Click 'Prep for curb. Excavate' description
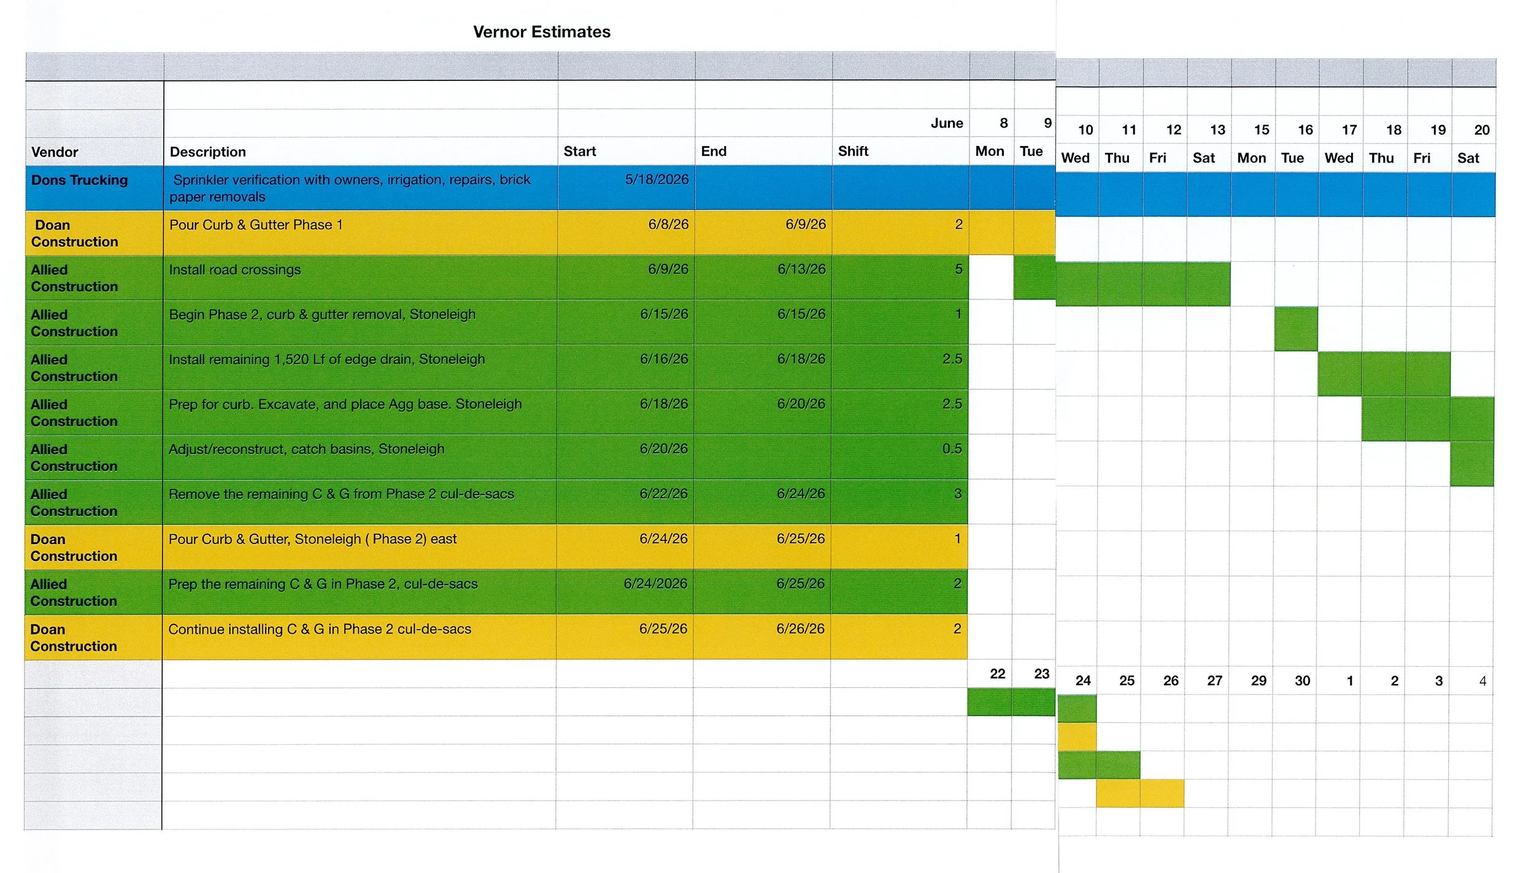This screenshot has width=1534, height=873. click(345, 404)
